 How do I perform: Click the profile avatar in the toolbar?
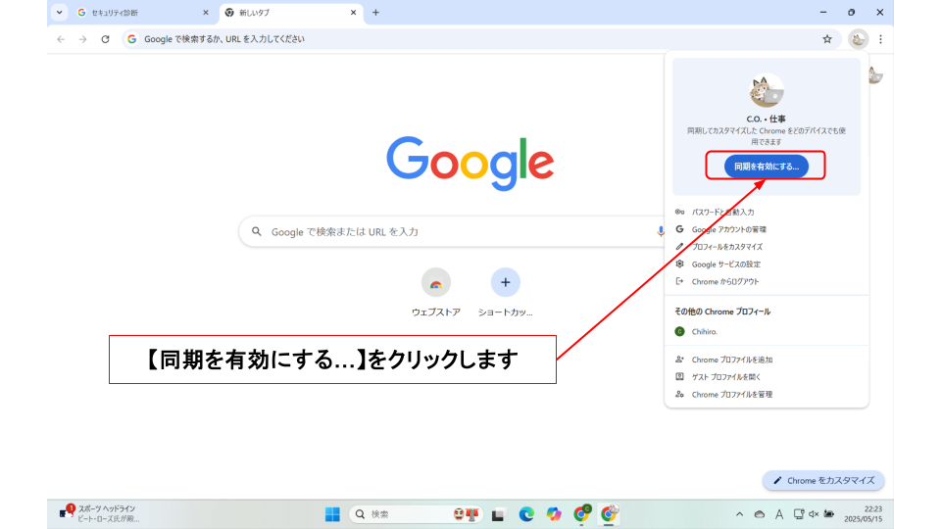coord(859,39)
